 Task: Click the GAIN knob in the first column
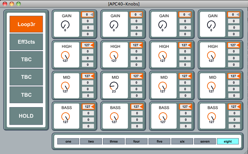[x=65, y=25]
